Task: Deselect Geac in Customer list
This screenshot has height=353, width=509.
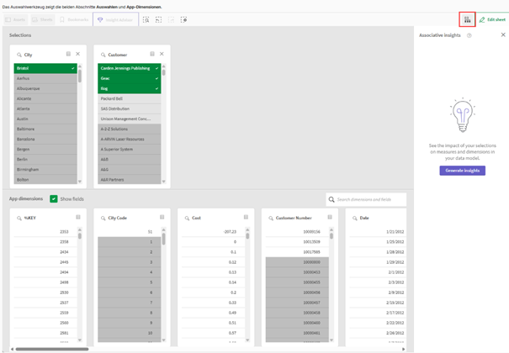Action: pos(130,78)
